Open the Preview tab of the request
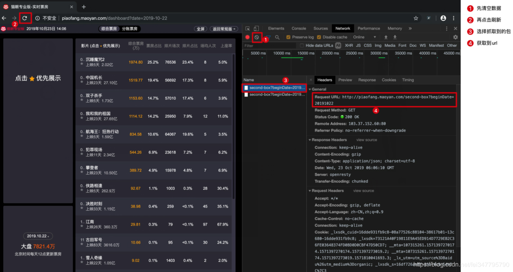The image size is (513, 272). (x=345, y=80)
